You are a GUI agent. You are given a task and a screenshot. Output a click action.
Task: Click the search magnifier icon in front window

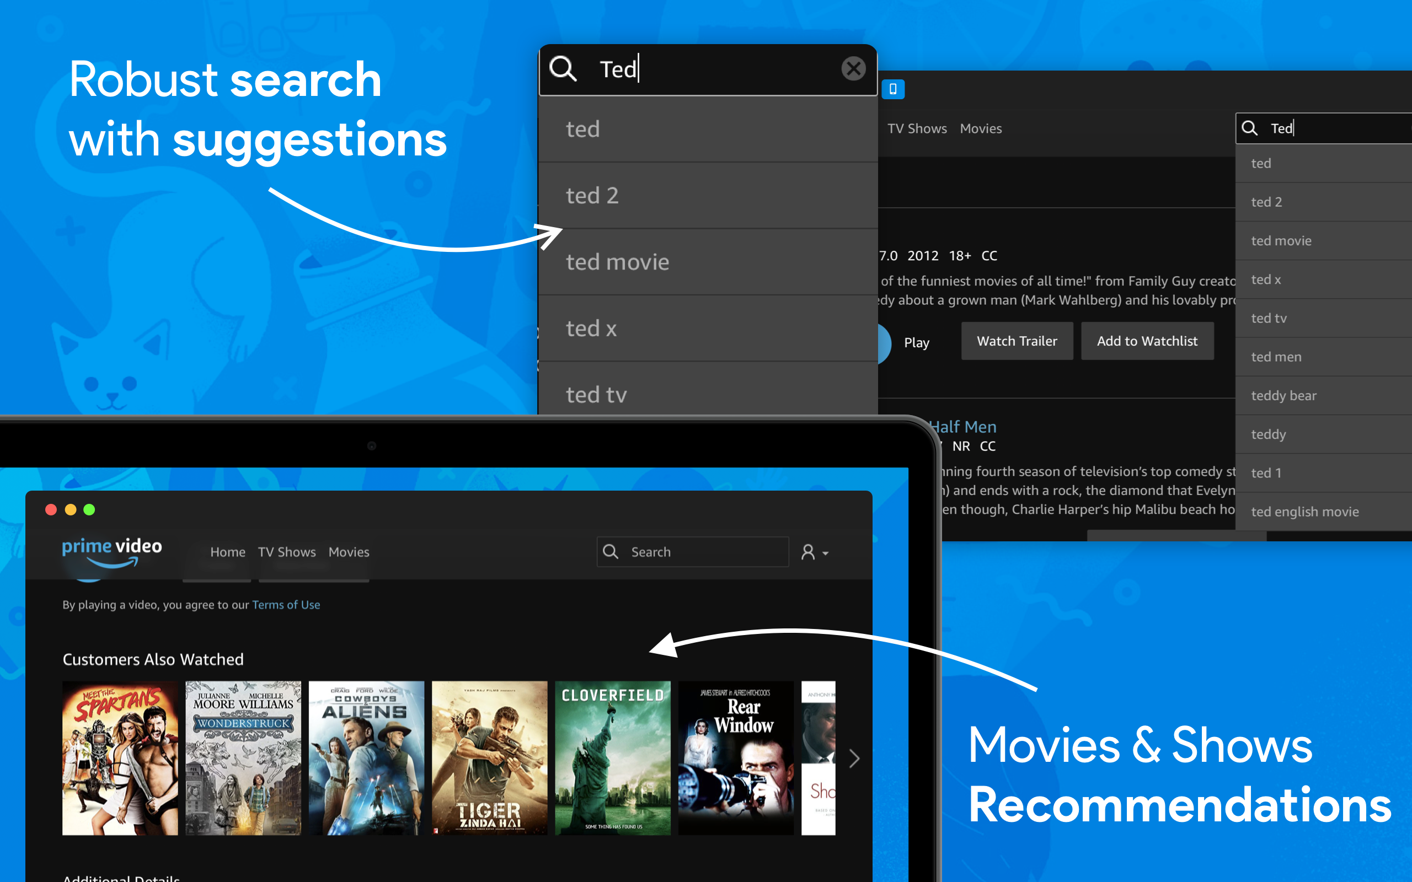(x=611, y=552)
